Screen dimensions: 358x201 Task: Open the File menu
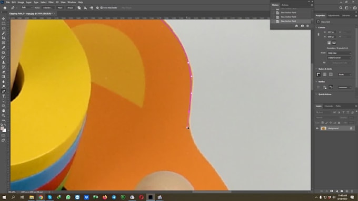(8, 2)
